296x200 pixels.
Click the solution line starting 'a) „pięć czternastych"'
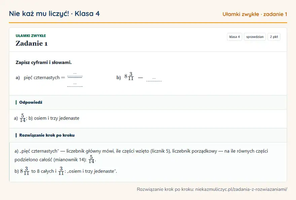click(141, 151)
